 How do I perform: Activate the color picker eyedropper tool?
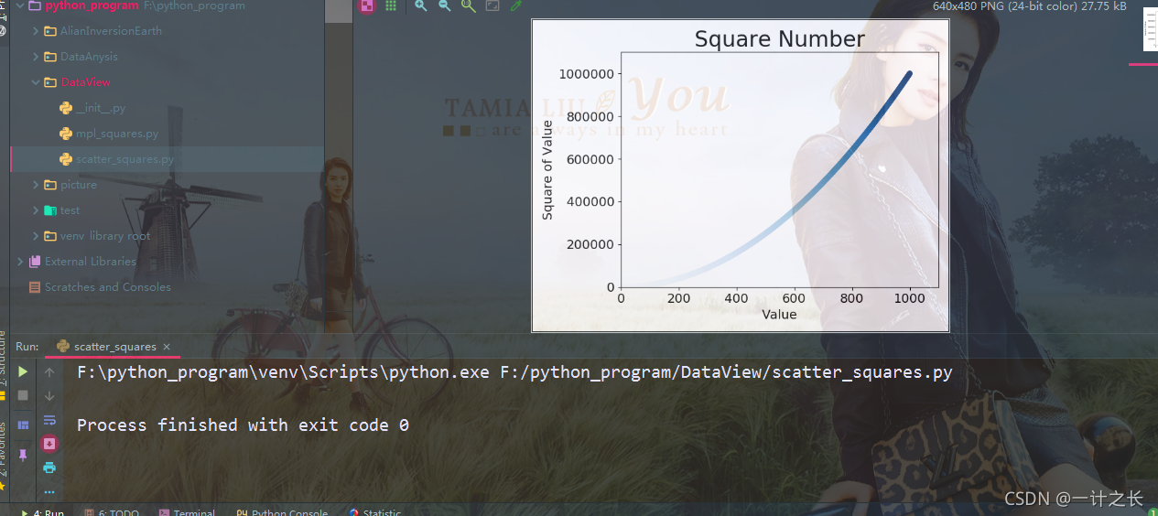pyautogui.click(x=516, y=5)
